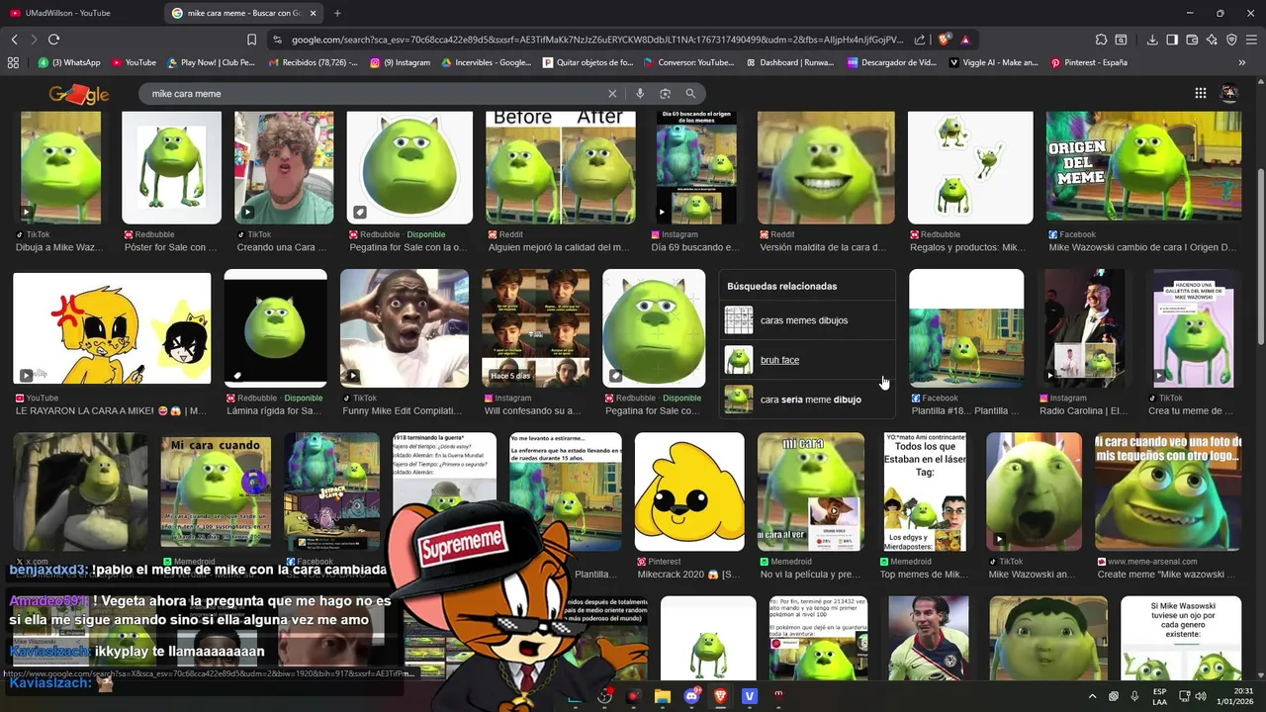Close the mike cara meme tab
The width and height of the screenshot is (1266, 712).
[314, 13]
